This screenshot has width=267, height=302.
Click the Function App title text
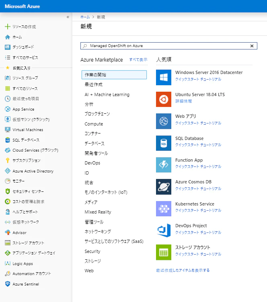coord(189,160)
